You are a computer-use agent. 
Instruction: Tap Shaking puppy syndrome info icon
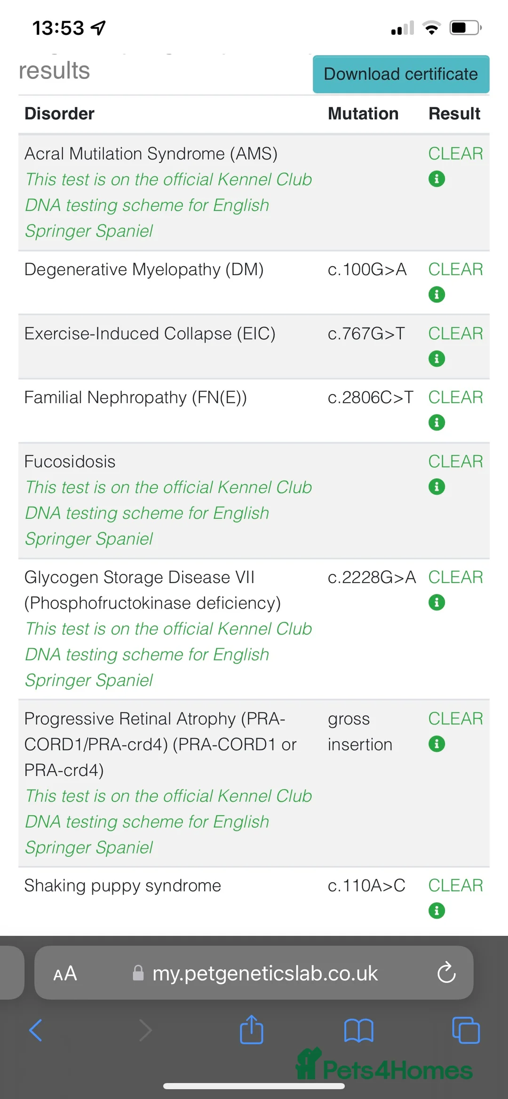[x=437, y=911]
